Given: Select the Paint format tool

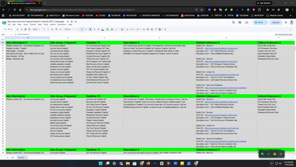Looking at the screenshot, I should coord(29,29).
